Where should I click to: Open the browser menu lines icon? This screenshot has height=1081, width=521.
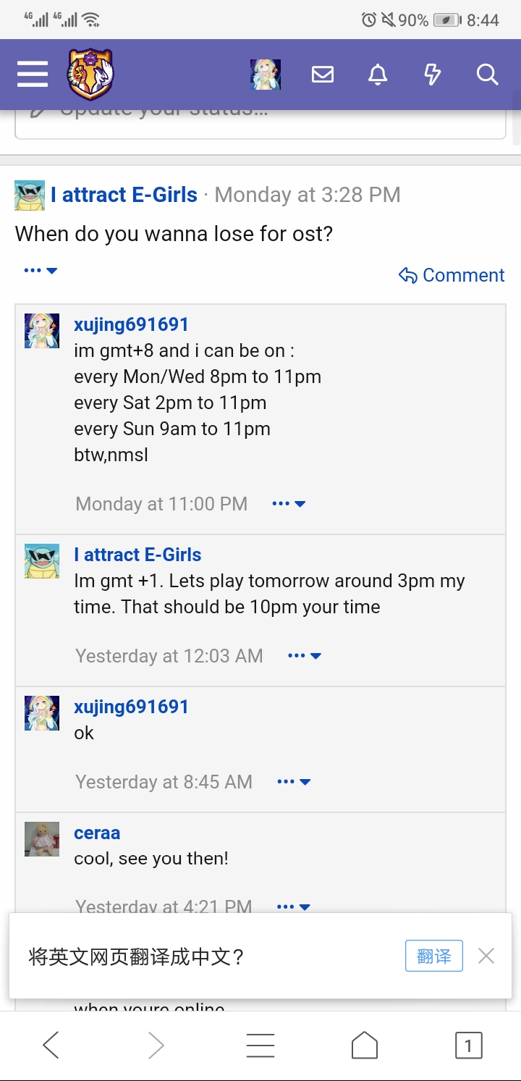click(260, 1046)
